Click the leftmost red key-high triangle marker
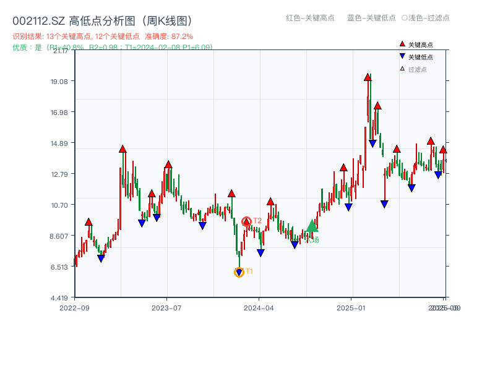The width and height of the screenshot is (495, 371). (88, 221)
